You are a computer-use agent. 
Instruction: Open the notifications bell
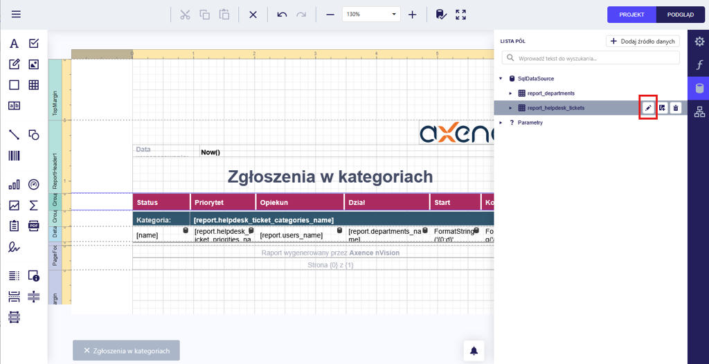[x=474, y=351]
